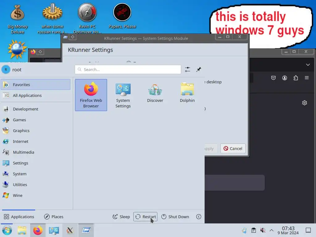Switch to the Applications tab

[19, 217]
